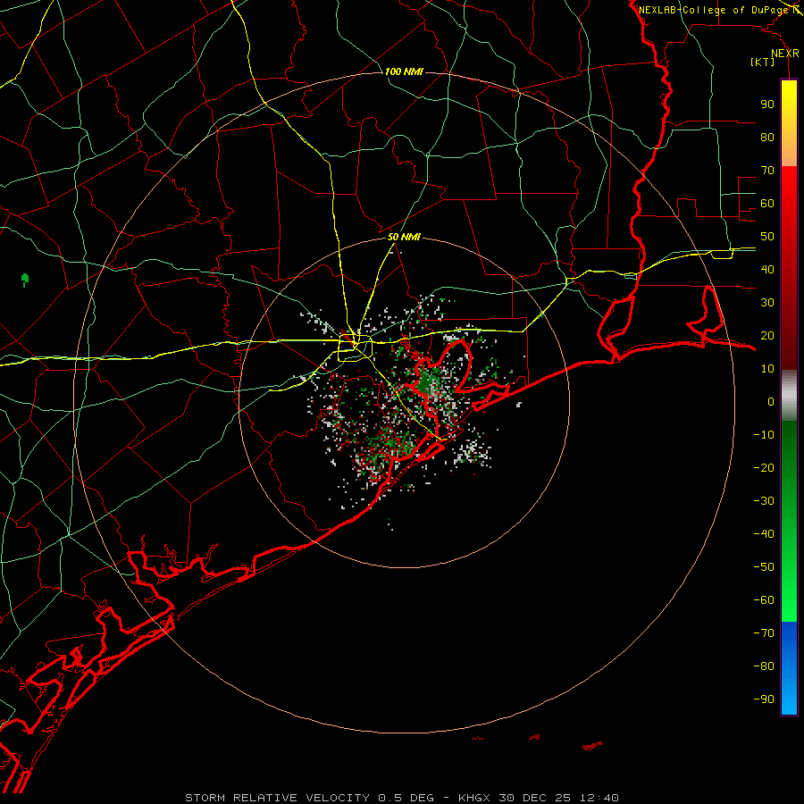Click the 50 value on velocity scale
Screen dimensions: 804x804
click(x=767, y=237)
